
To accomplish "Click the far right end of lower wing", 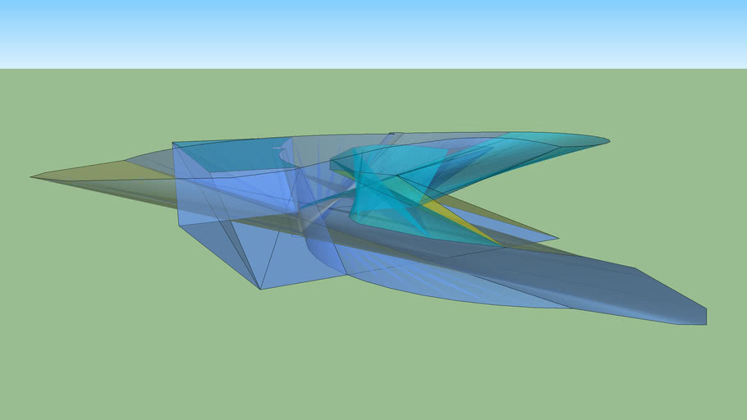I will coord(705,317).
